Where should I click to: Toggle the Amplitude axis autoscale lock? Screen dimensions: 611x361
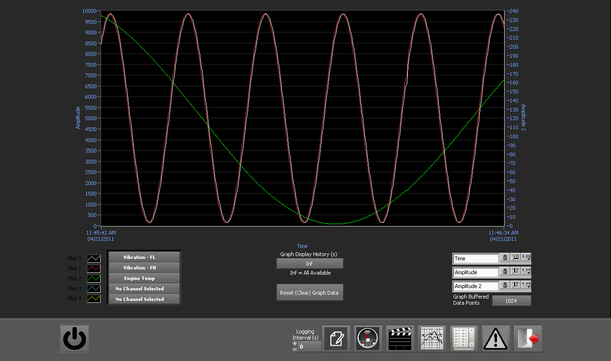point(505,272)
